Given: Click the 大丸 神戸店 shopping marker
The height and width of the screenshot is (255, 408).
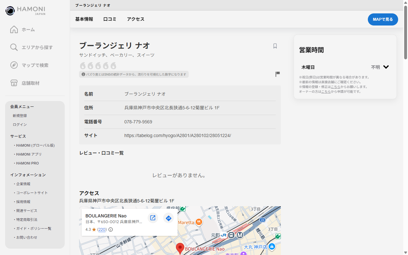Looking at the screenshot, I should pos(272,247).
